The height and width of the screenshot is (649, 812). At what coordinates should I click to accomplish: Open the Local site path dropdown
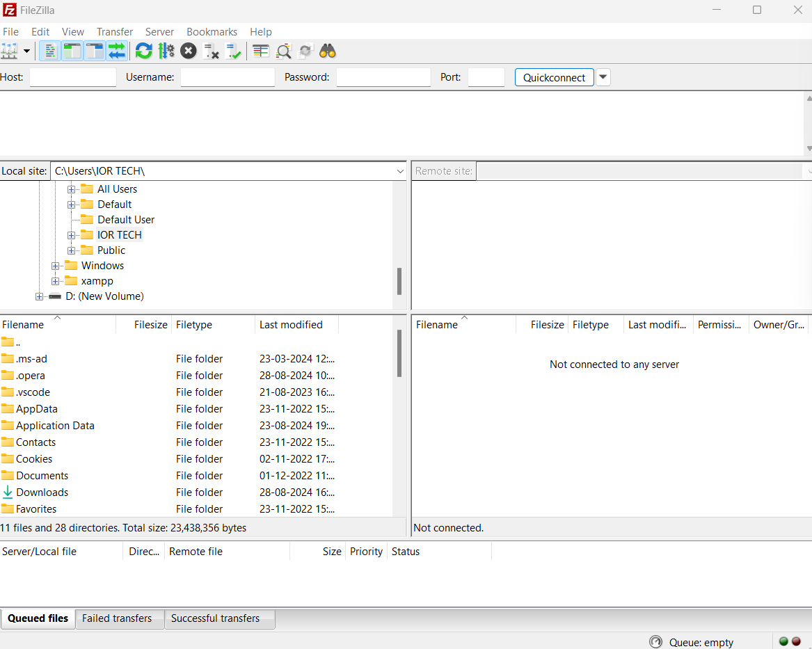click(400, 171)
